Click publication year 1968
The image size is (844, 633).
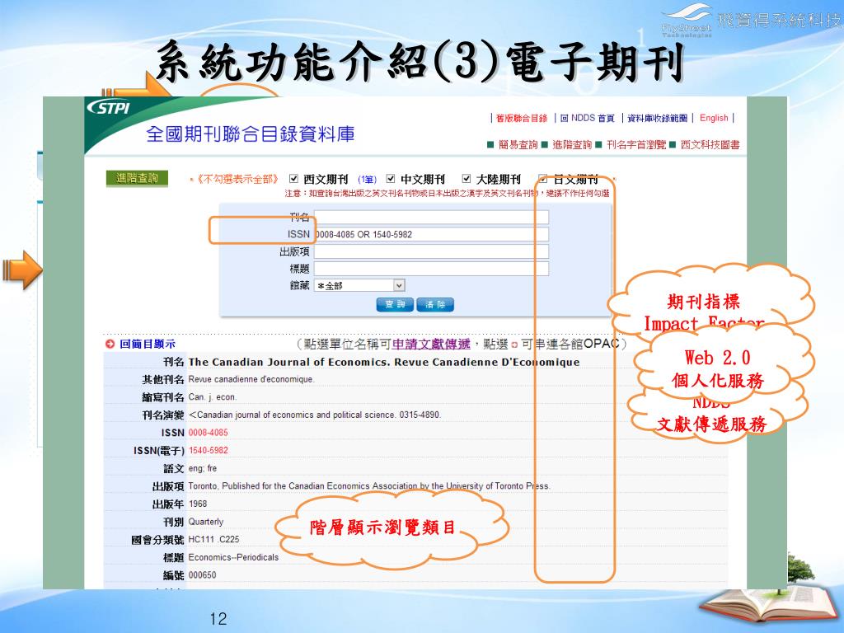[x=198, y=504]
